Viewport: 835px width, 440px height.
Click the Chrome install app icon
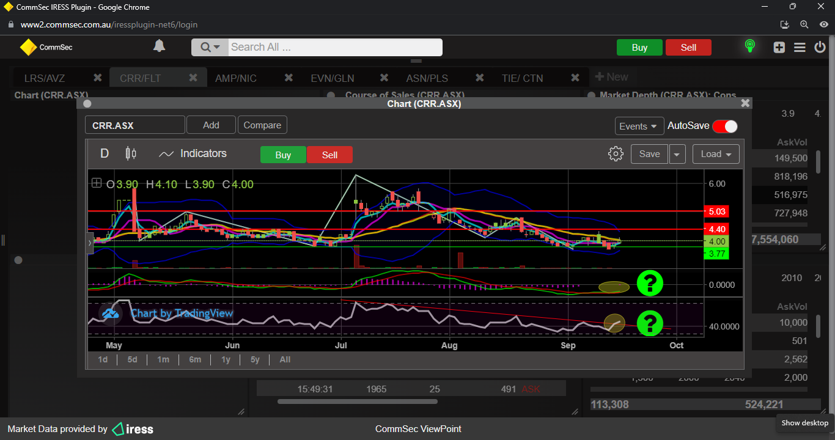[785, 24]
